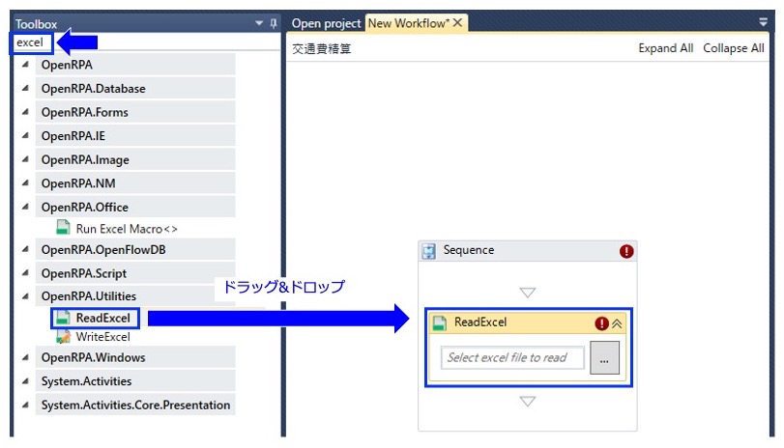Click the Sequence error warning icon
The width and height of the screenshot is (784, 448).
626,251
